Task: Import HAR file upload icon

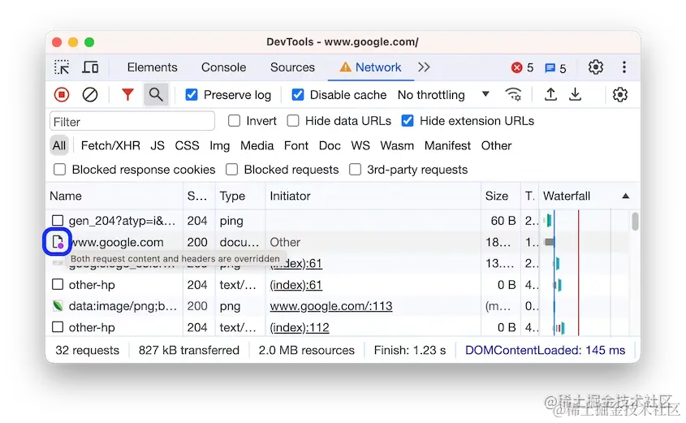Action: [550, 94]
